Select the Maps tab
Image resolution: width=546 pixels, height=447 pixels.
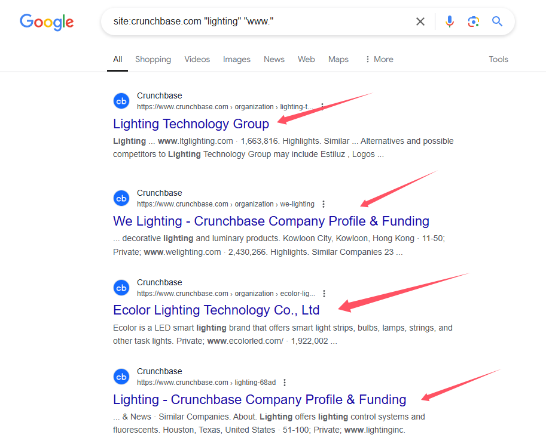coord(338,59)
